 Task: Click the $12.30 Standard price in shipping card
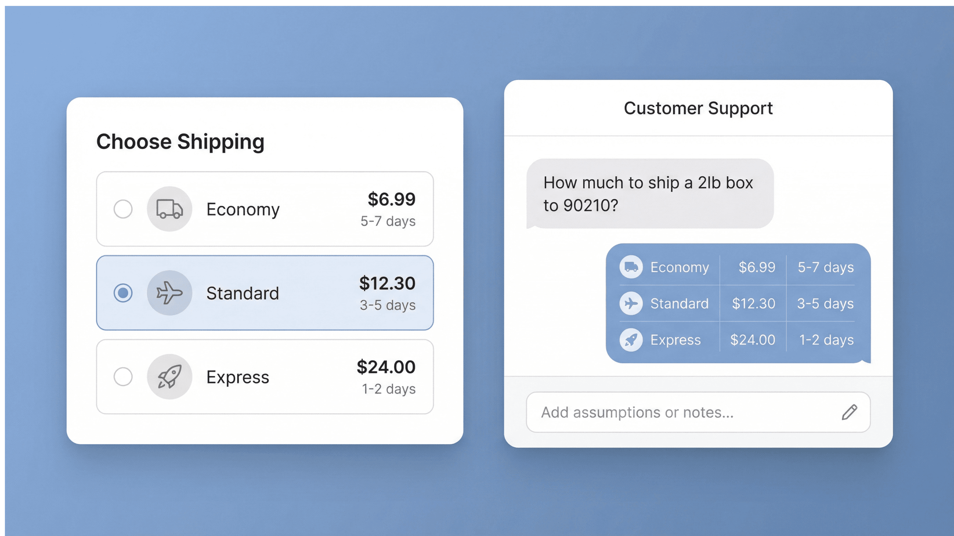pyautogui.click(x=387, y=283)
